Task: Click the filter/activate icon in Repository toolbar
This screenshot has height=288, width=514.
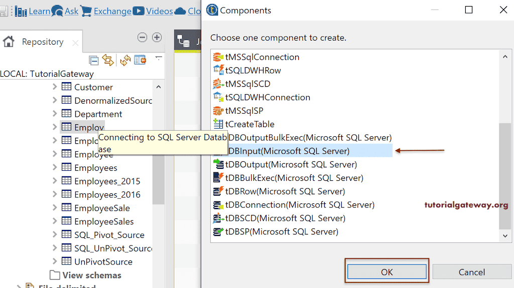Action: 140,60
